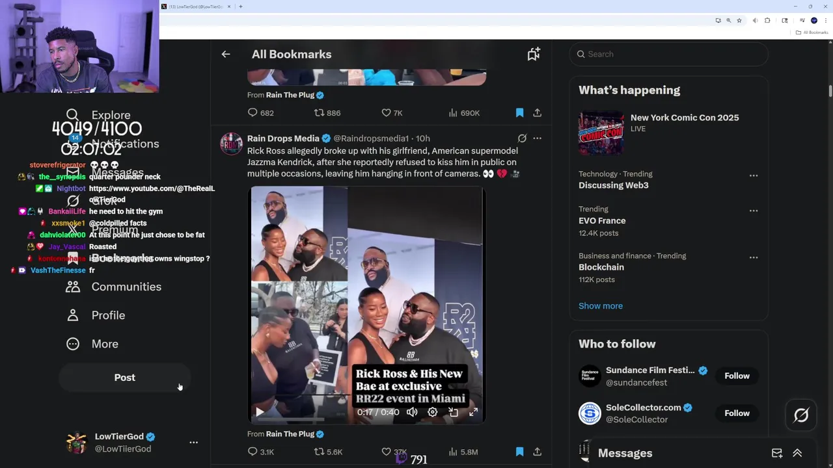The width and height of the screenshot is (833, 468).
Task: Compose a new message in Messages drawer
Action: (x=776, y=454)
